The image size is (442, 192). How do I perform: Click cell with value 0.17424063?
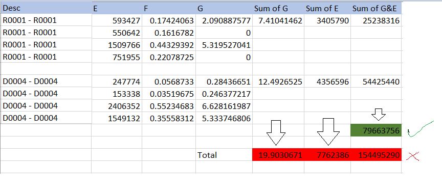point(169,20)
